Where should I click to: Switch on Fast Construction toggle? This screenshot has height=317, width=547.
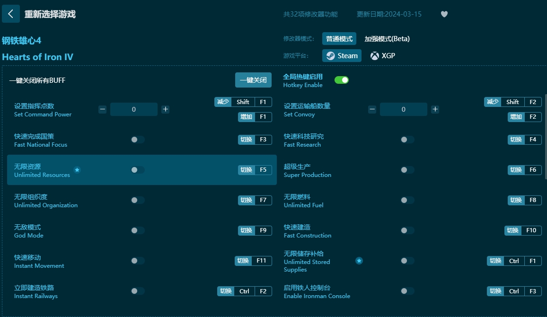click(x=407, y=230)
